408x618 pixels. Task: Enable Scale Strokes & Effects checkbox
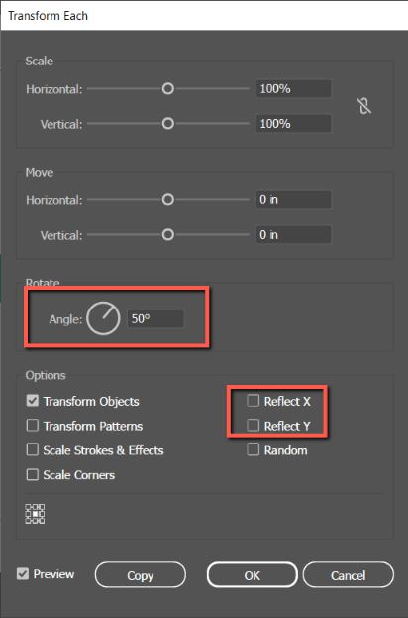(33, 450)
